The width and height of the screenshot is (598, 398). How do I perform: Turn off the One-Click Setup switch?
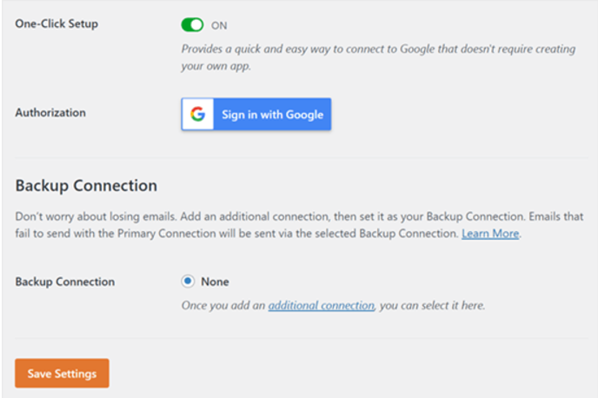point(192,25)
